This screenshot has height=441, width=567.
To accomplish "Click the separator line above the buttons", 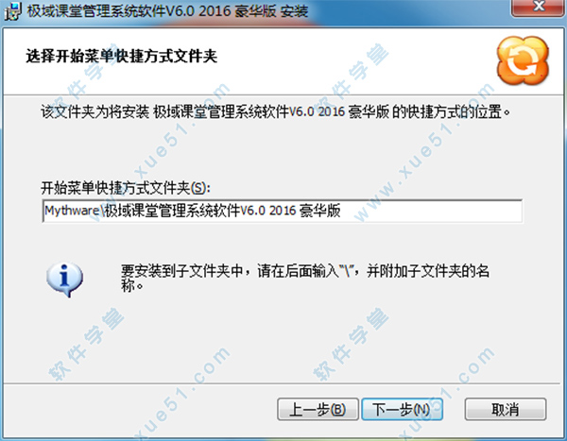I will point(282,384).
